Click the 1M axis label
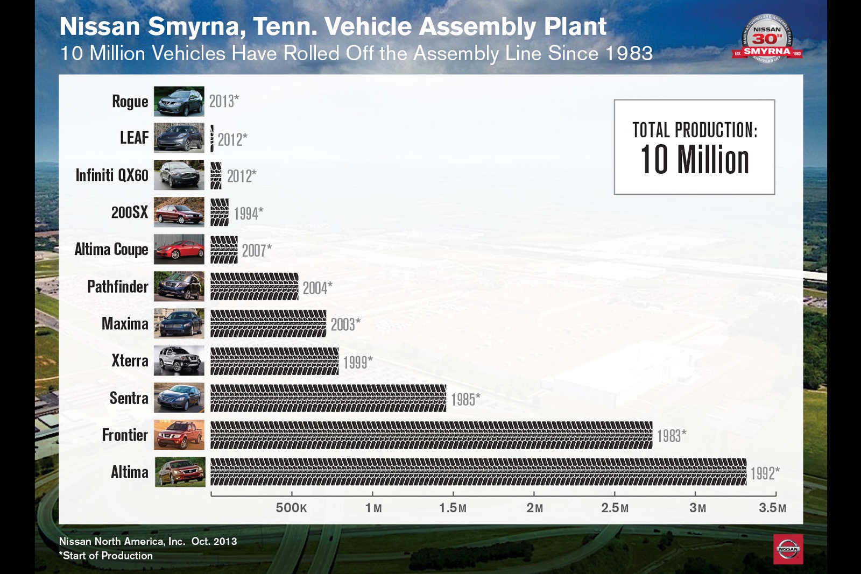 (x=373, y=508)
